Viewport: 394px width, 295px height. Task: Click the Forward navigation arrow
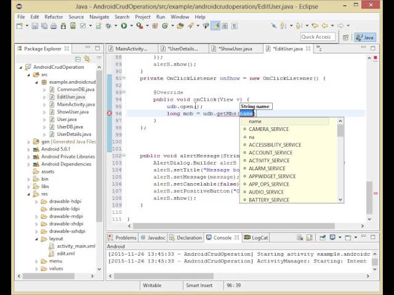(x=340, y=26)
